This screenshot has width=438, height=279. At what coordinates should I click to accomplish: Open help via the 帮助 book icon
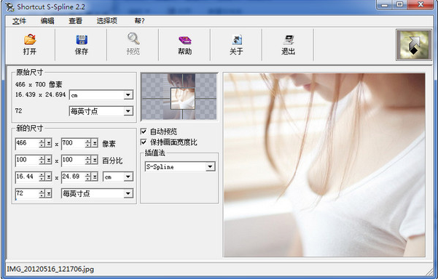185,44
